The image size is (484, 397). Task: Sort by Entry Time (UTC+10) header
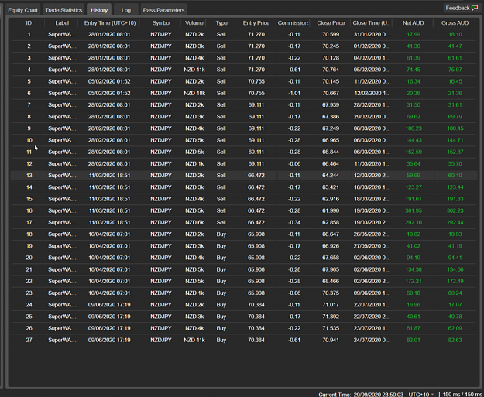[110, 22]
